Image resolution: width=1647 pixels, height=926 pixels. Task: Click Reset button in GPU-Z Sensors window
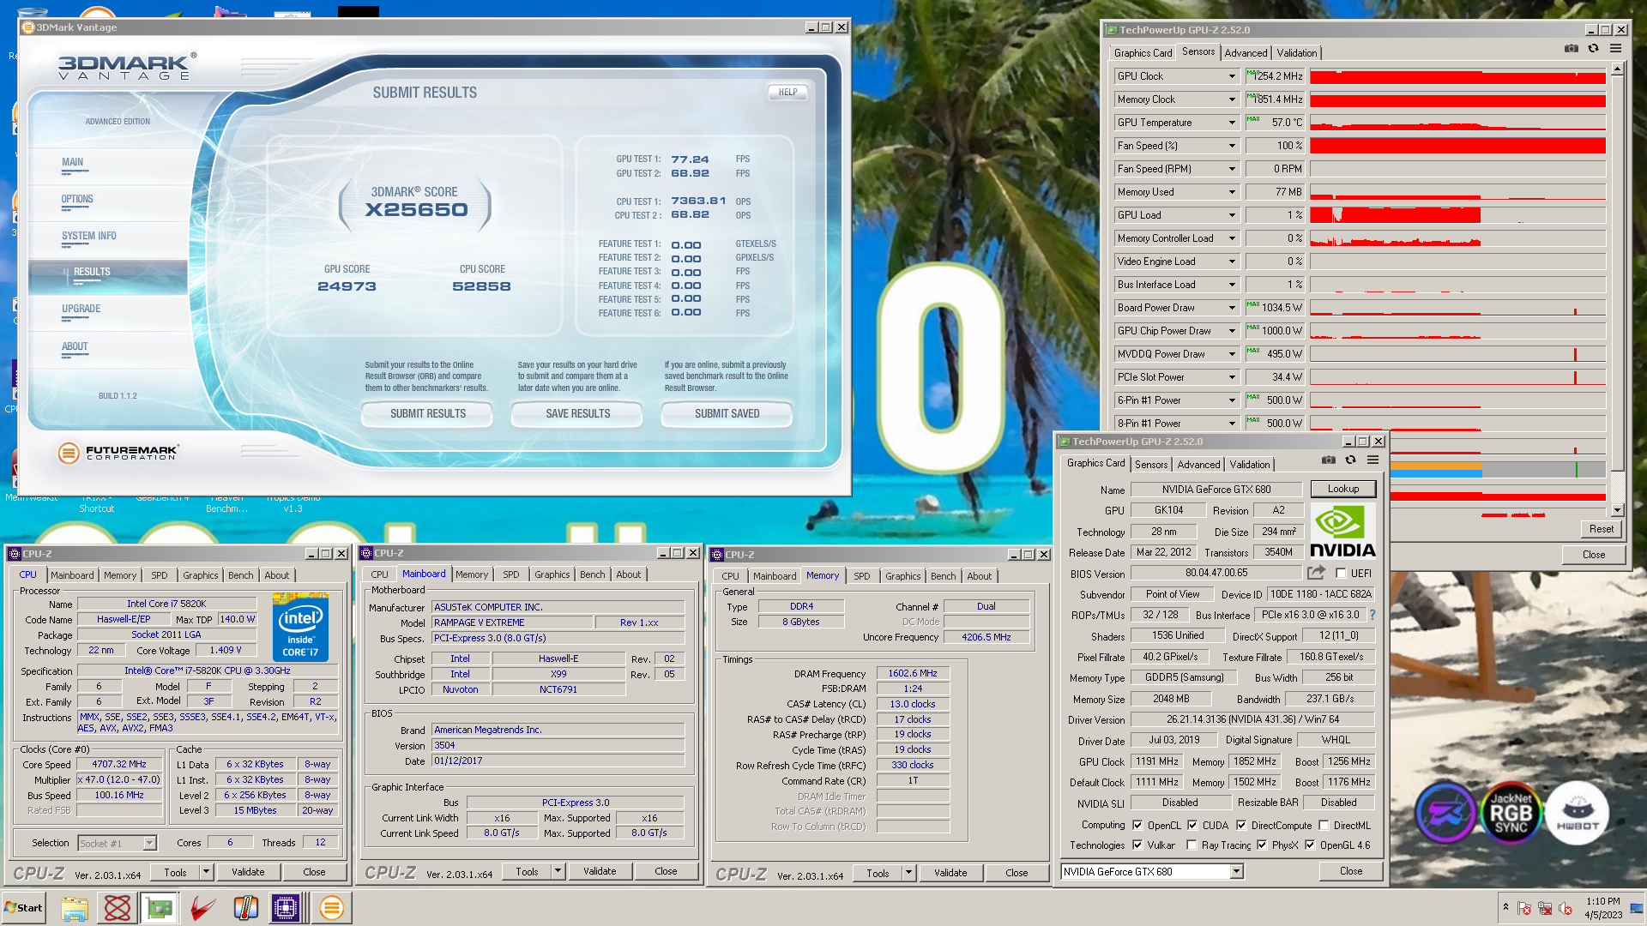pos(1601,529)
